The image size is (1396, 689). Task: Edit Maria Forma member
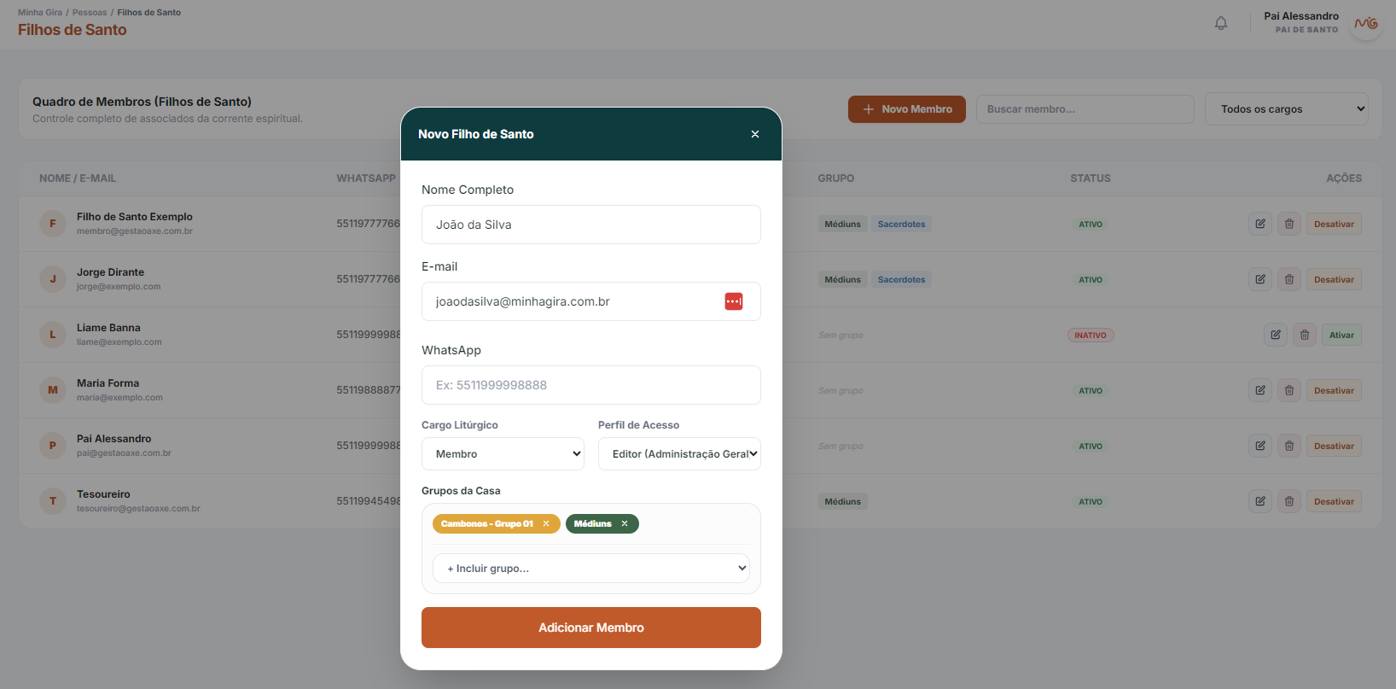[1260, 390]
